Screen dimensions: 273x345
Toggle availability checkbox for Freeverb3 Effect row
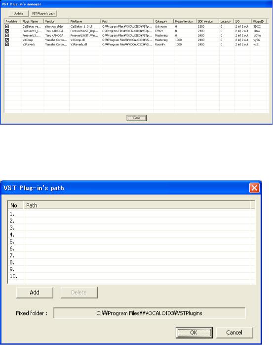[7, 31]
